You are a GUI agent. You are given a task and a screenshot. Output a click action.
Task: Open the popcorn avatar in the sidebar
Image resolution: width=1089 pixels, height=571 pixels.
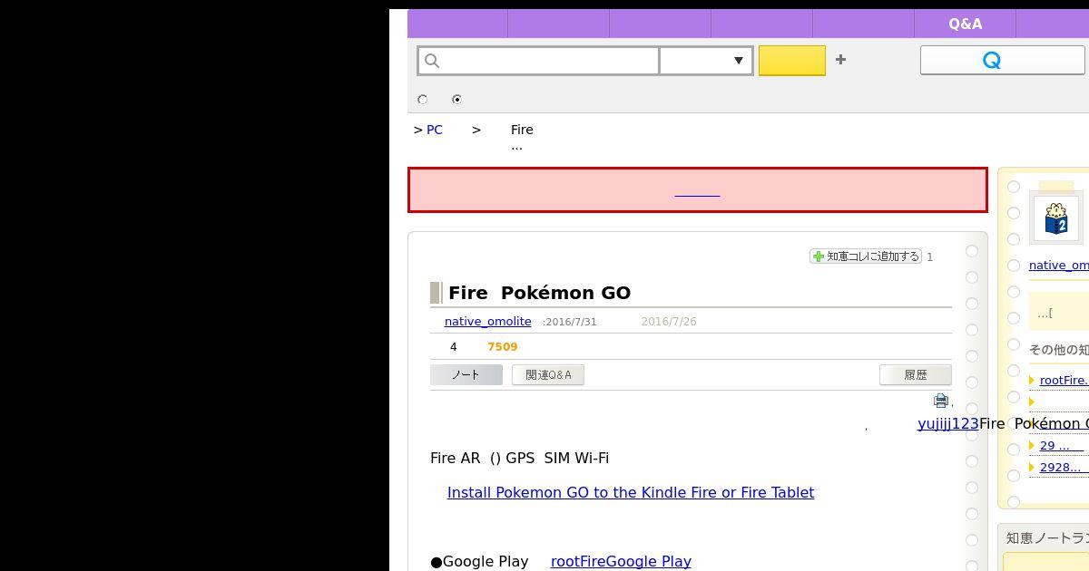click(x=1056, y=218)
